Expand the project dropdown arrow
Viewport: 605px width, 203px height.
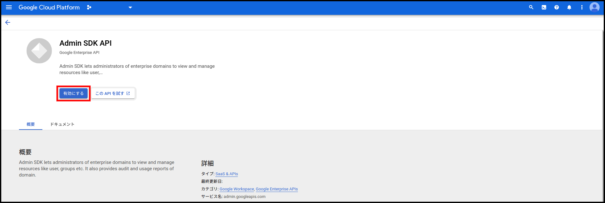click(x=130, y=8)
